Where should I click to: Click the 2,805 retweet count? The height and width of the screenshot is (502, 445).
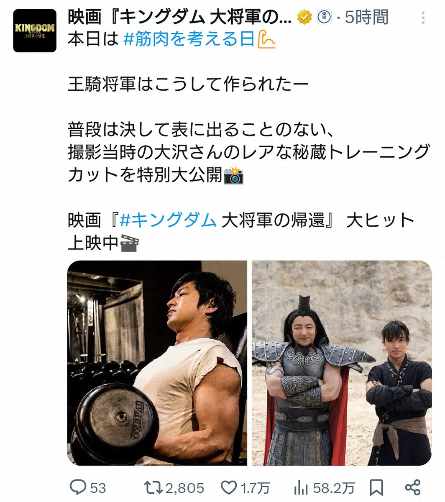[185, 488]
